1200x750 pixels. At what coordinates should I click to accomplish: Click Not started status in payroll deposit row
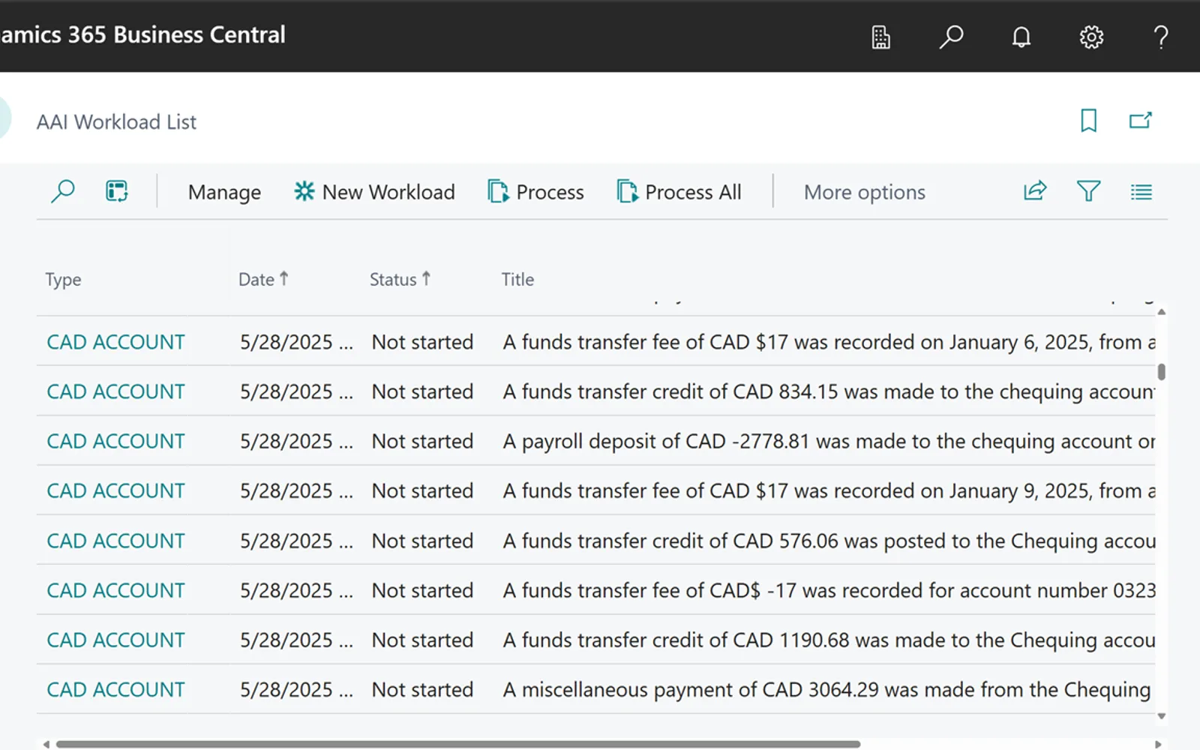click(x=422, y=441)
